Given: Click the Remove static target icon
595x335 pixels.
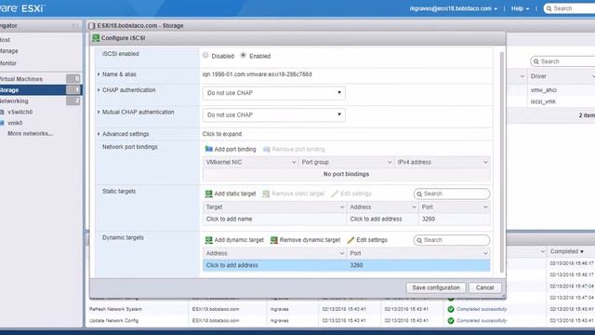Looking at the screenshot, I should [266, 194].
